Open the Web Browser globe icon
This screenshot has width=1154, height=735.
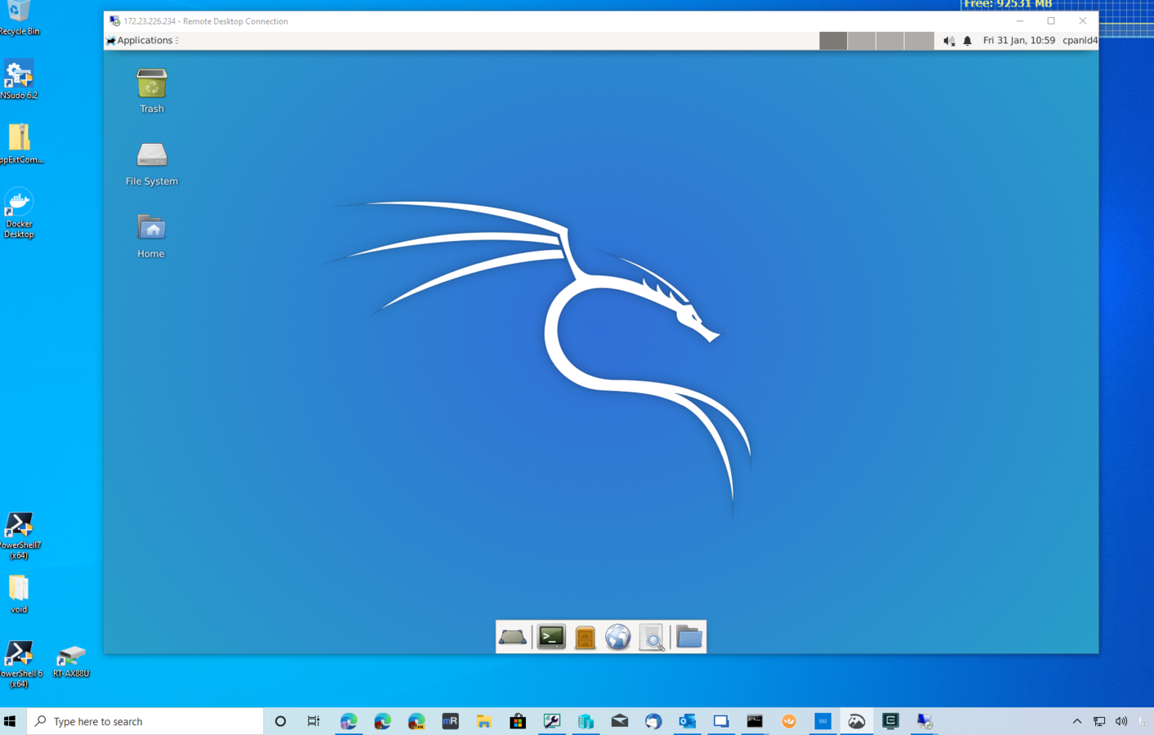(x=618, y=637)
